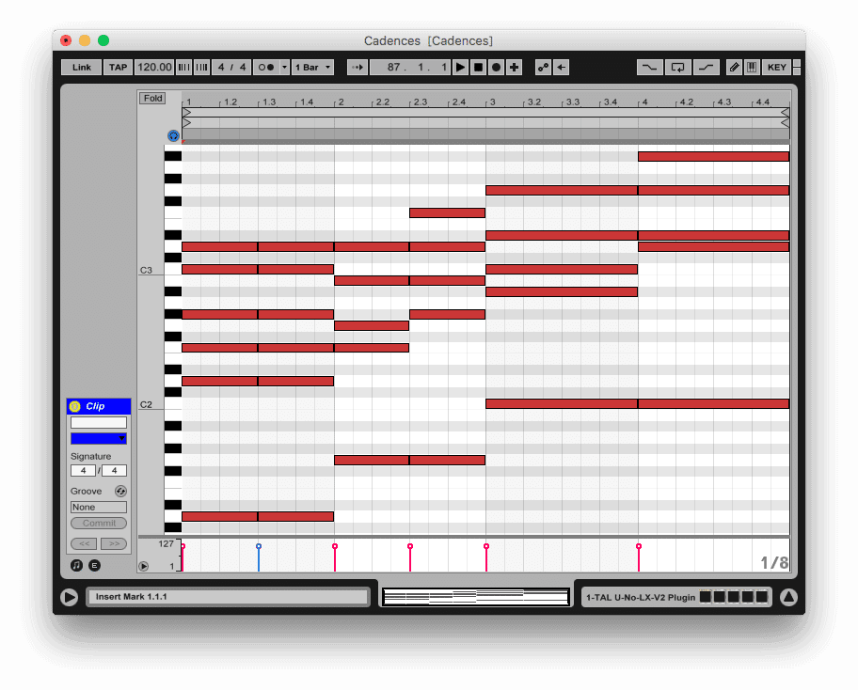Click the Groove hot-swap icon
The width and height of the screenshot is (858, 690).
120,491
